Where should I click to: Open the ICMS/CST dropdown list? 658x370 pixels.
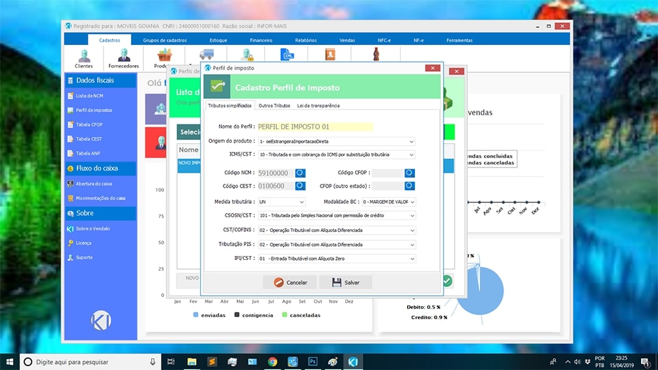click(x=411, y=155)
